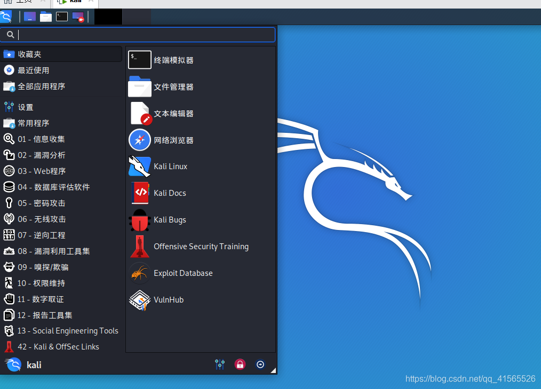Screen dimensions: 541x389
Task: Open 12 - 报告工具集 category
Action: pos(61,315)
